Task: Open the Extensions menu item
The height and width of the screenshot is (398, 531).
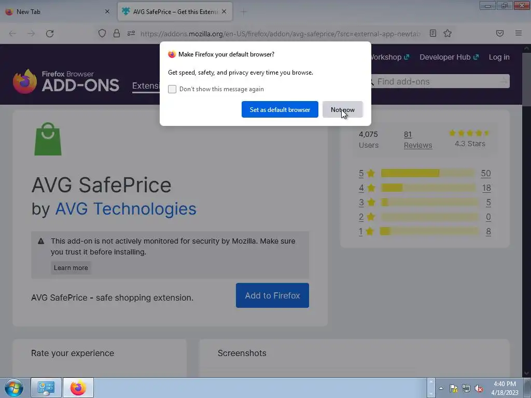Action: coord(146,86)
